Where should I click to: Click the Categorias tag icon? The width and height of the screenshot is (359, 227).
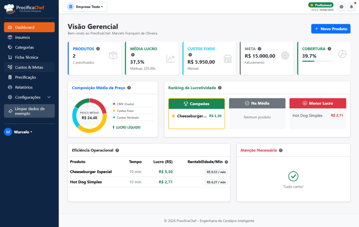pyautogui.click(x=10, y=47)
